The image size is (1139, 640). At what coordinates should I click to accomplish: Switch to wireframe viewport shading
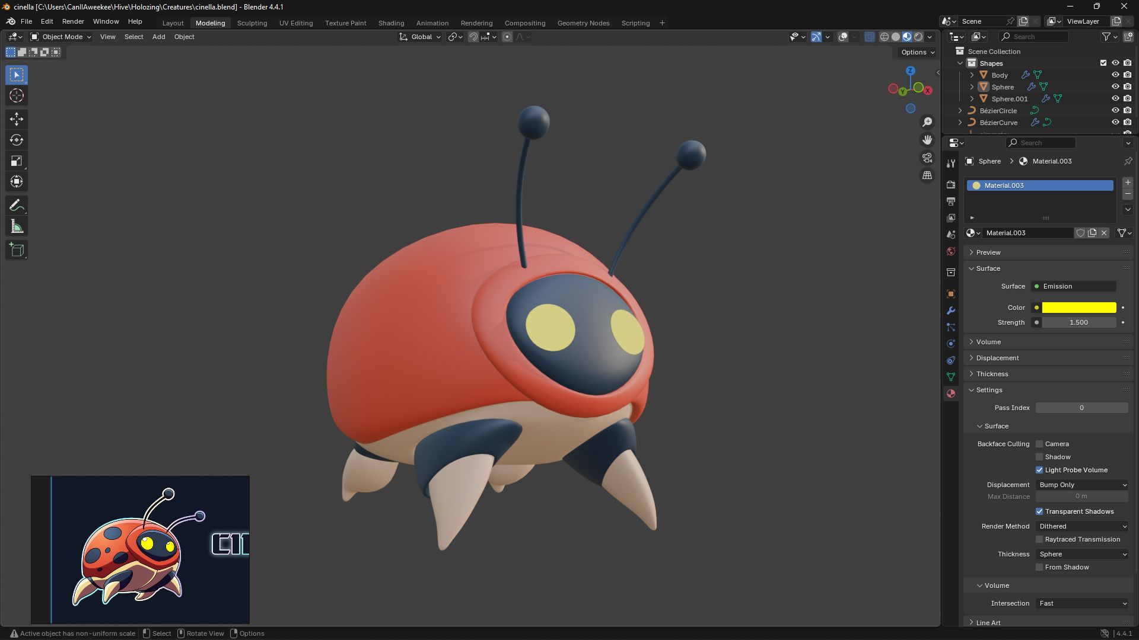coord(884,37)
